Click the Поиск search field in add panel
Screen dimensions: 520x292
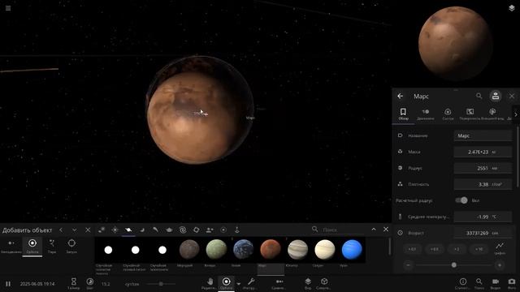pos(343,230)
